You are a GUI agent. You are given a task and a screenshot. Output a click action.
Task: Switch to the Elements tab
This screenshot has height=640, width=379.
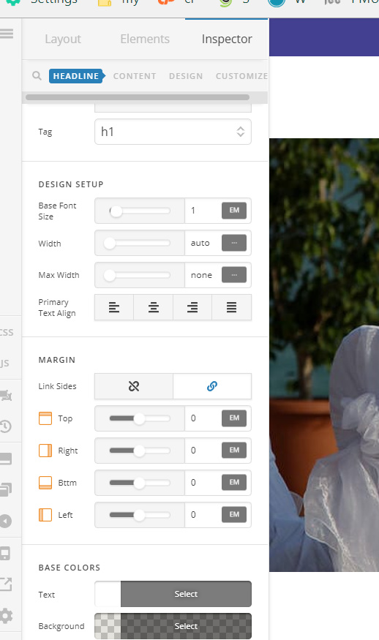coord(145,39)
